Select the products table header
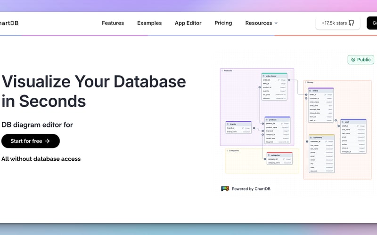 tap(278, 119)
